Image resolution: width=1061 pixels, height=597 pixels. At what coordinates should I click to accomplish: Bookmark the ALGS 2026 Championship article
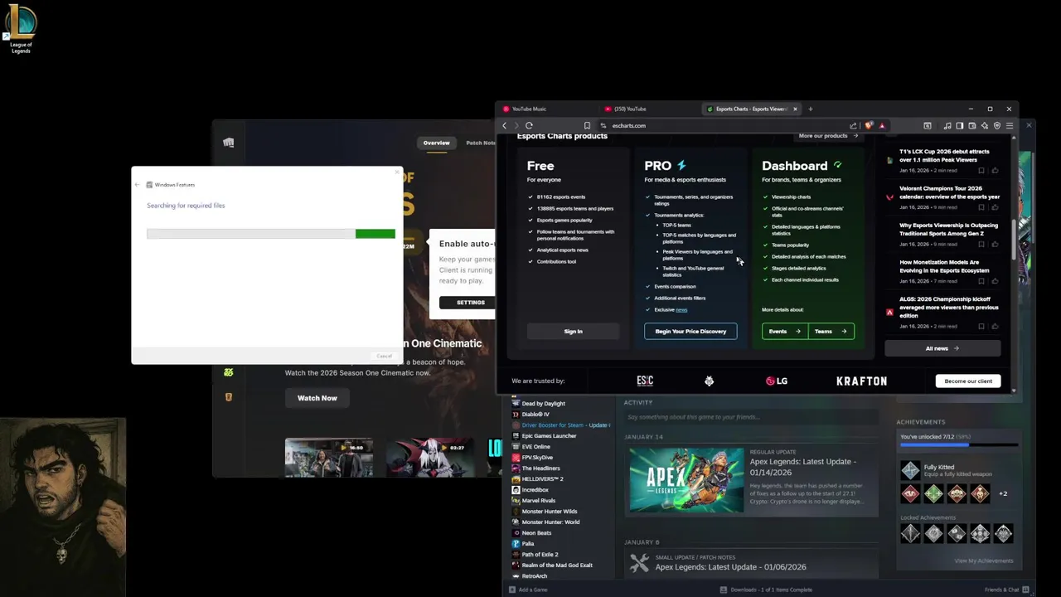(981, 326)
